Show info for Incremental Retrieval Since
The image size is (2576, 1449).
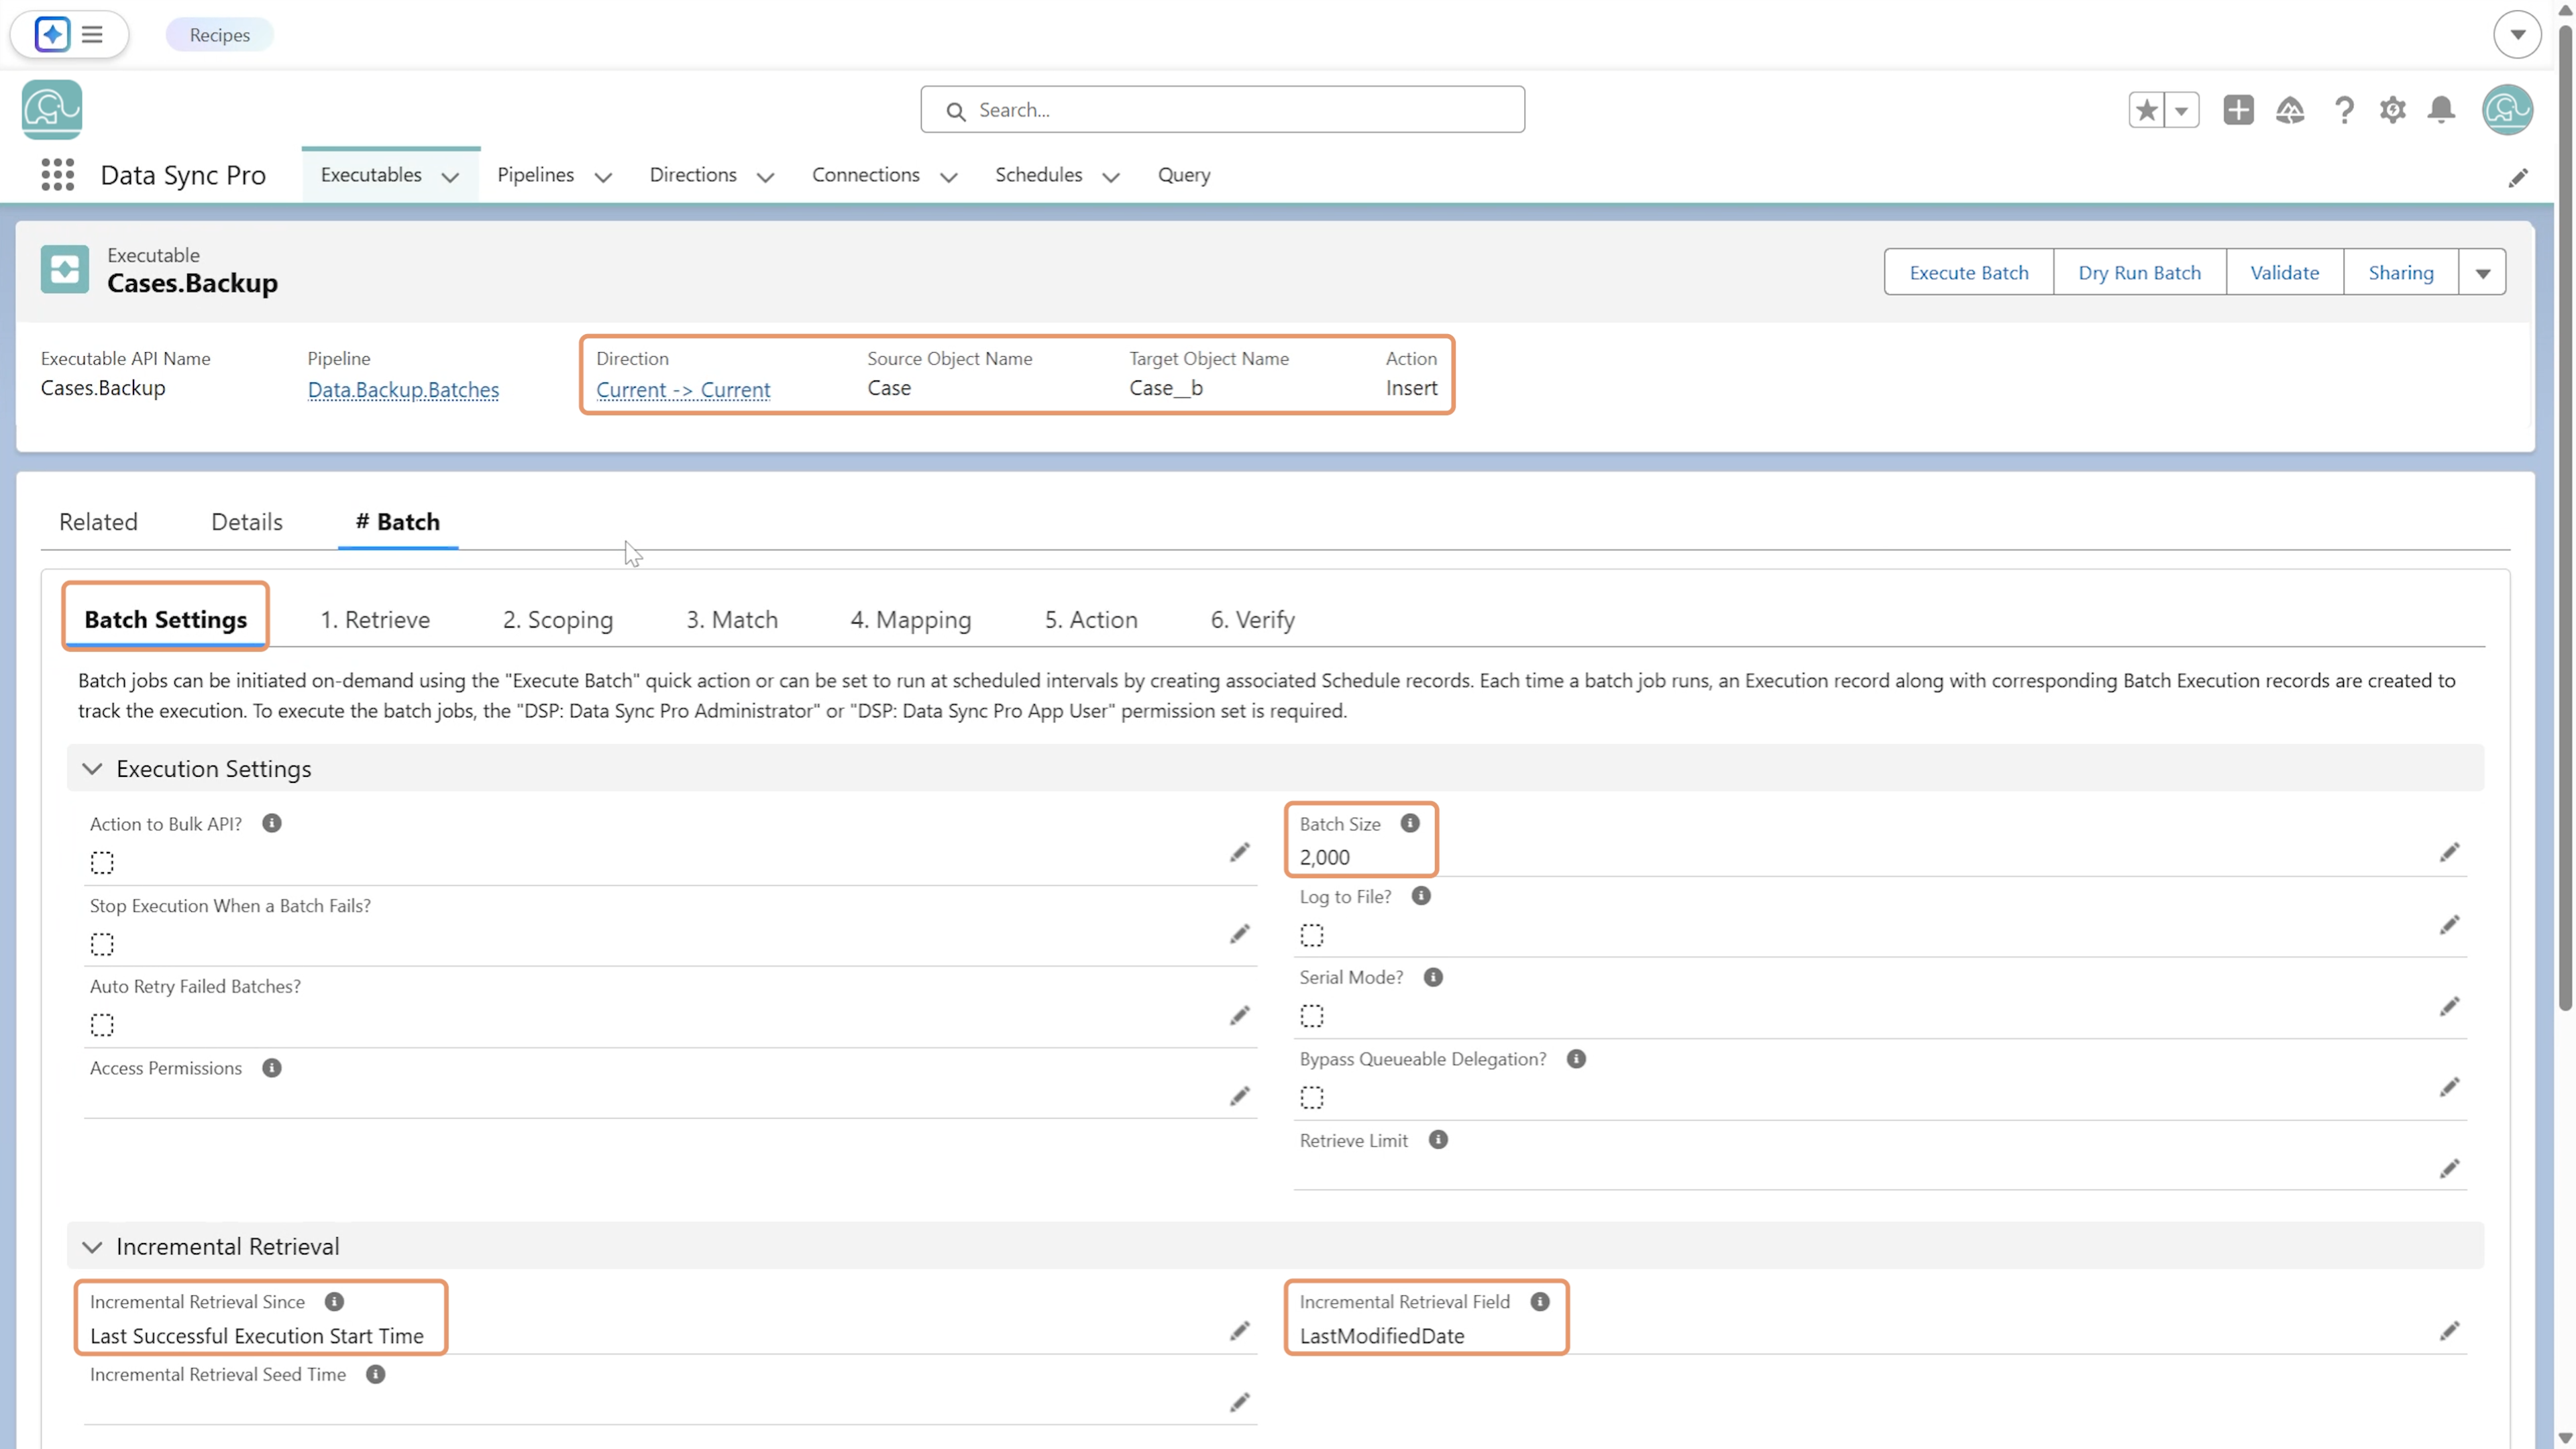[x=334, y=1301]
